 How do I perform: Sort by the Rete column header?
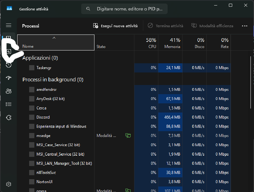point(218,42)
